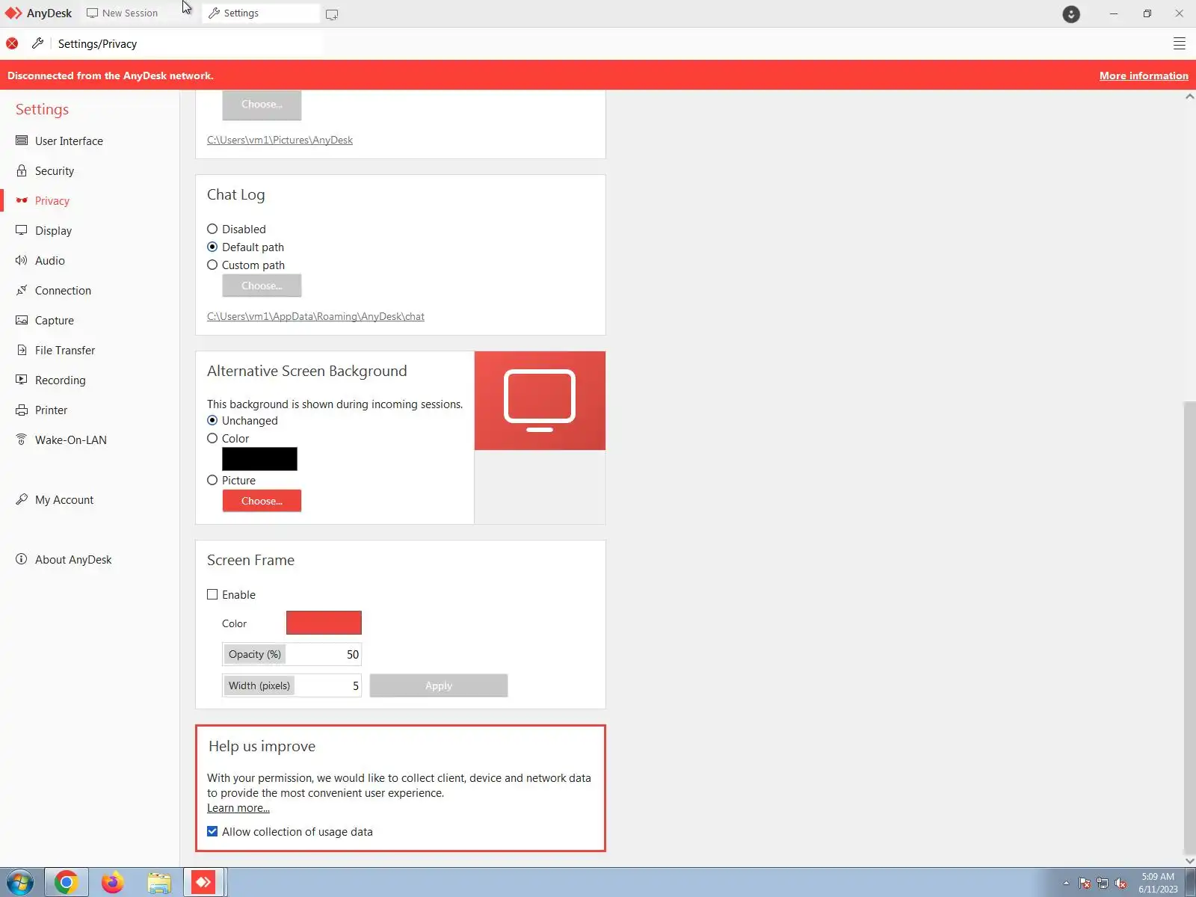Click the muted volume tray icon
The image size is (1196, 897).
tap(1121, 884)
